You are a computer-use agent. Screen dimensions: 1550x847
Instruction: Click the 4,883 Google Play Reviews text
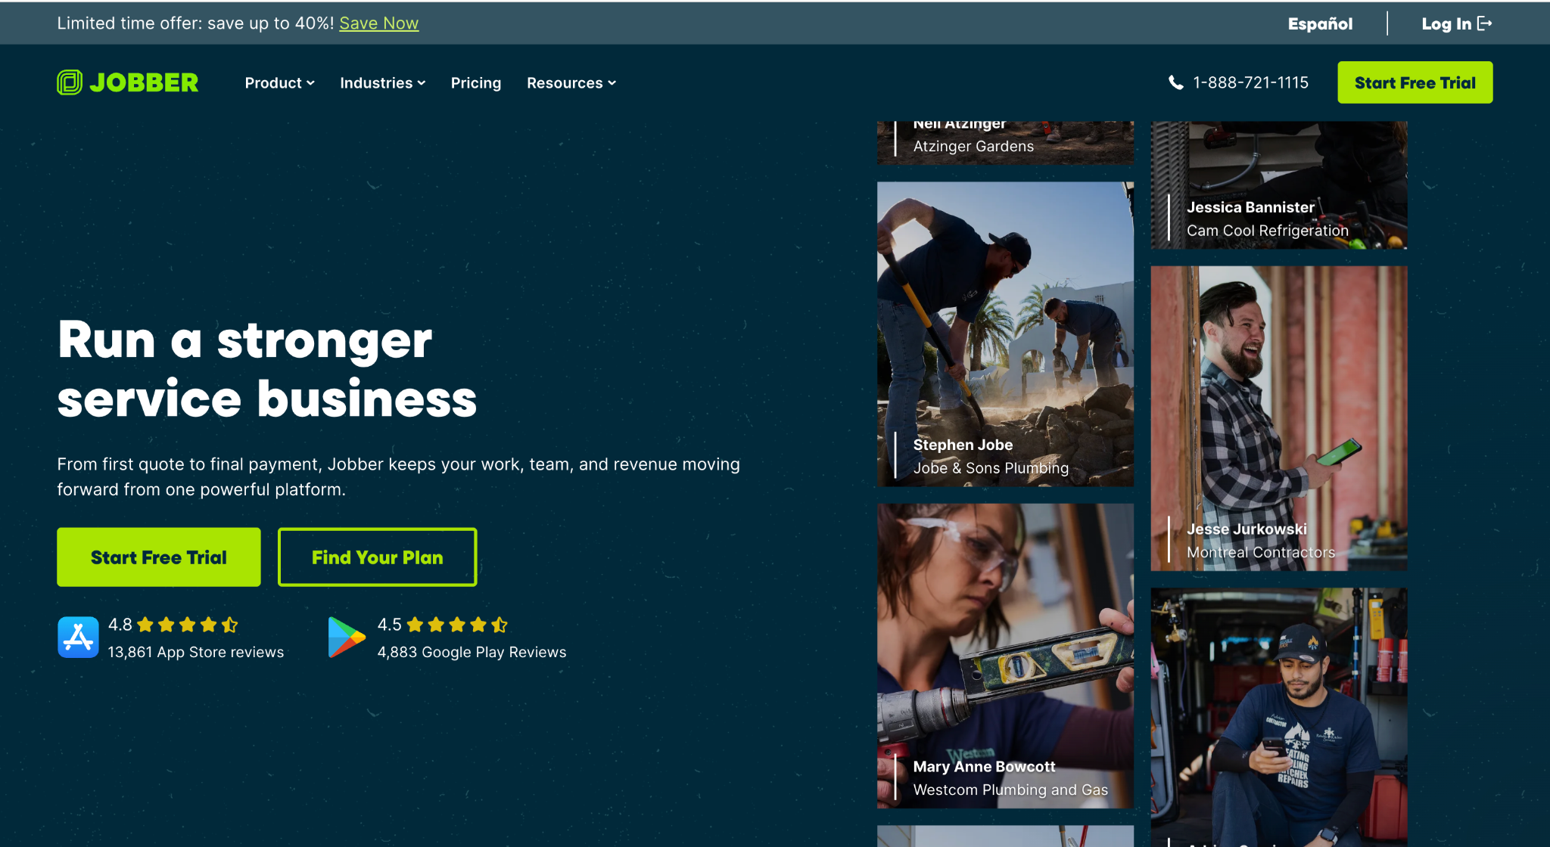[x=472, y=652]
